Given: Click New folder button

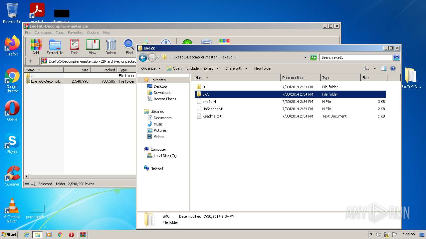Looking at the screenshot, I should (263, 68).
